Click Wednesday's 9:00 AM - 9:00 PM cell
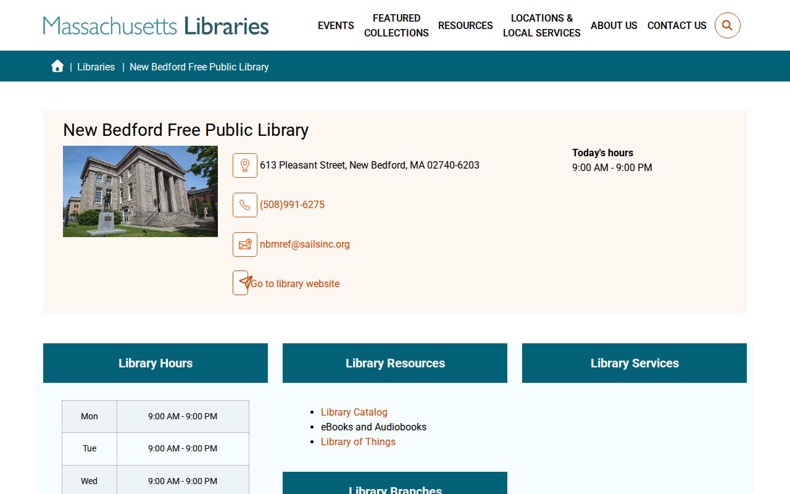This screenshot has width=790, height=494. click(x=183, y=480)
